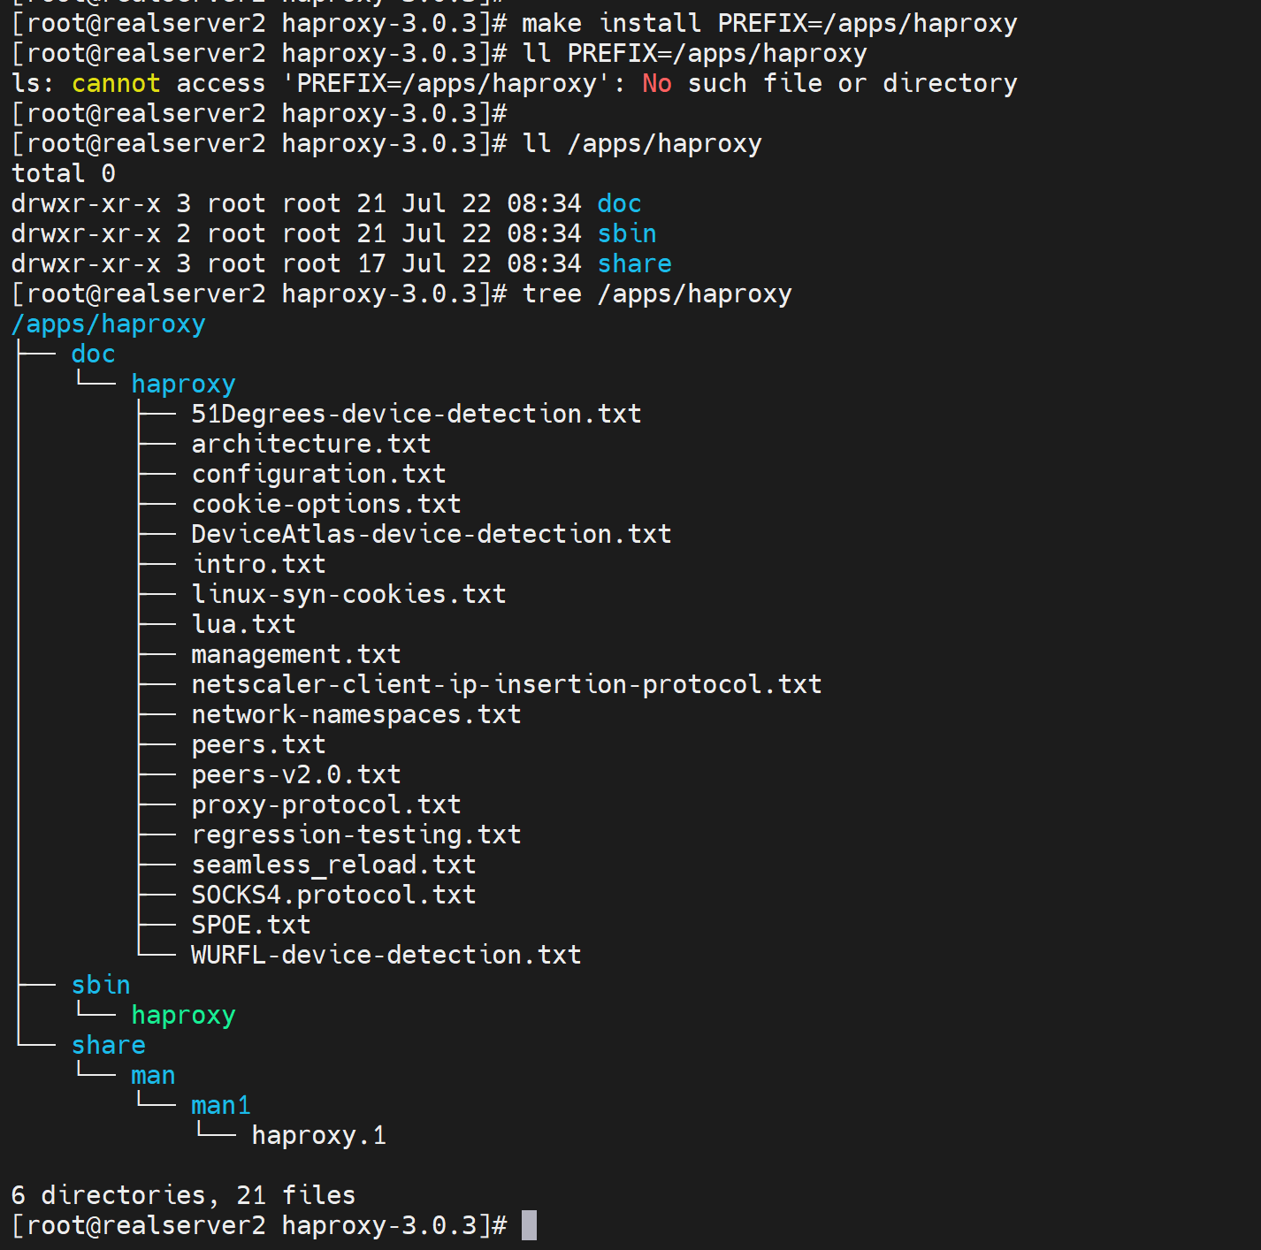Click the green haproxy binary under sbin
The width and height of the screenshot is (1261, 1250).
(183, 1015)
